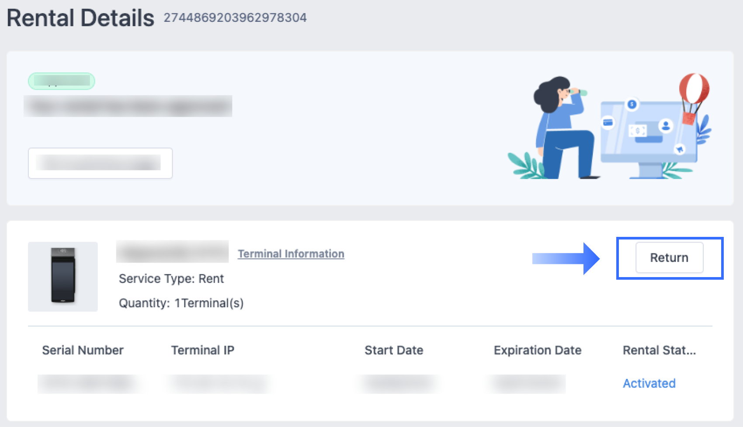The width and height of the screenshot is (743, 427).
Task: Click the Start Date column header
Action: (394, 350)
